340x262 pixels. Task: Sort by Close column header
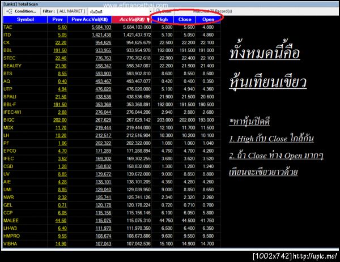click(x=185, y=19)
